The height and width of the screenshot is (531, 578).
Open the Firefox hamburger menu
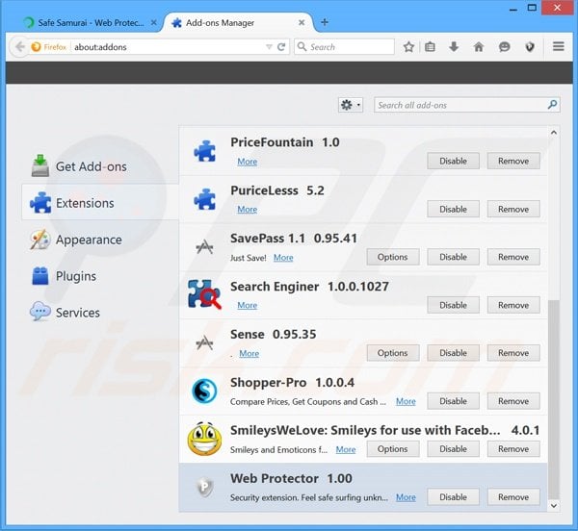pyautogui.click(x=559, y=46)
